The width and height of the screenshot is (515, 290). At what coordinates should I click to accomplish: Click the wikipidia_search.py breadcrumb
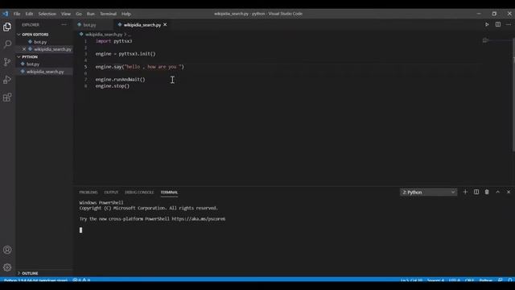(104, 34)
